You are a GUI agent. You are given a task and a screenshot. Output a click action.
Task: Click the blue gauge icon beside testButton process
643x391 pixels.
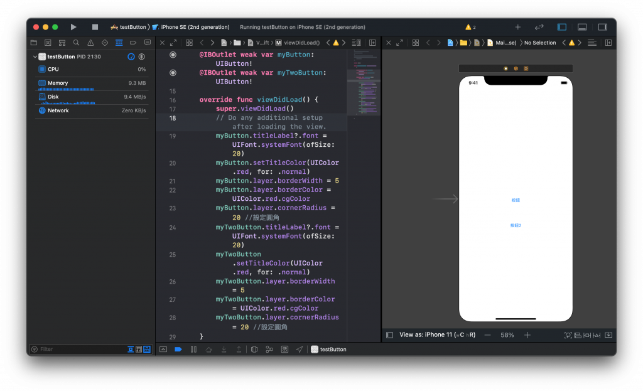pos(131,56)
